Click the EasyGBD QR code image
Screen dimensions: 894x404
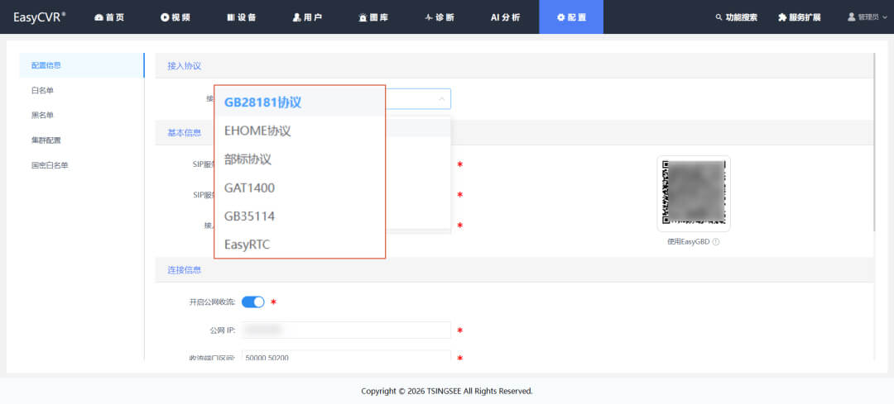694,193
